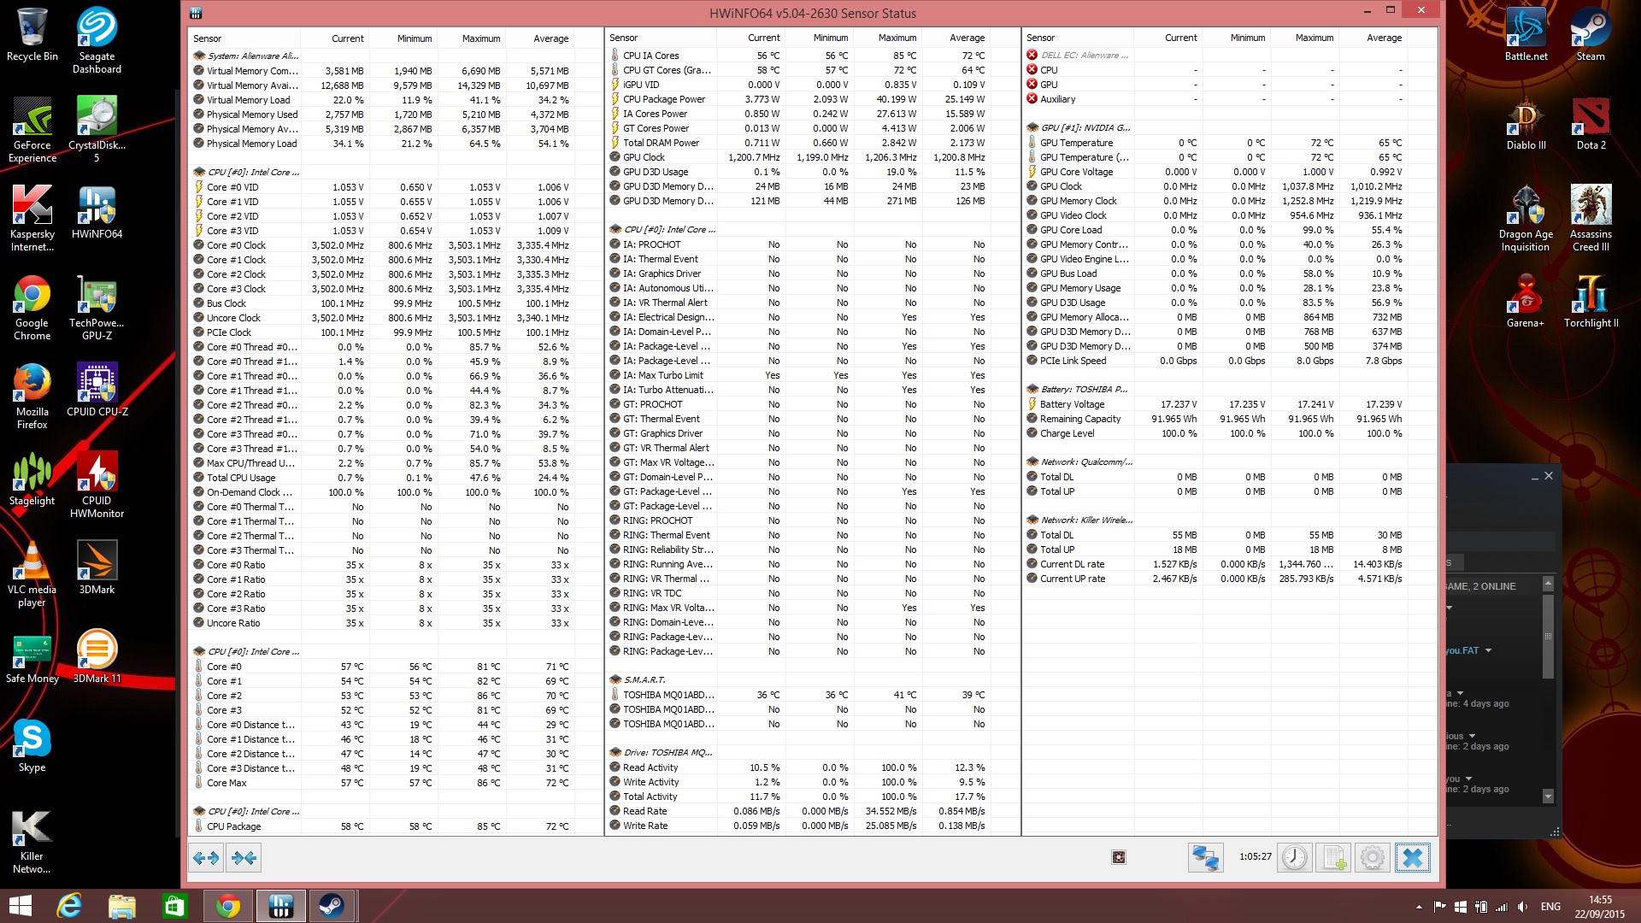Viewport: 1641px width, 923px height.
Task: Open Internet Explorer from taskbar
Action: (x=69, y=906)
